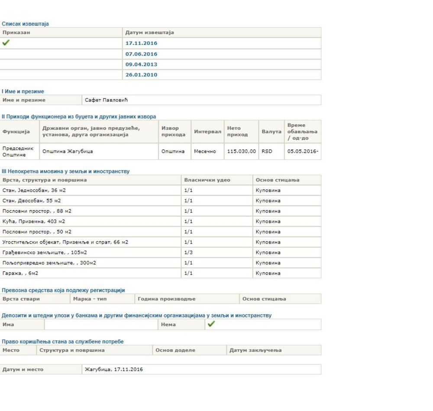Click the Марка - тип column header
The image size is (433, 411).
click(90, 299)
